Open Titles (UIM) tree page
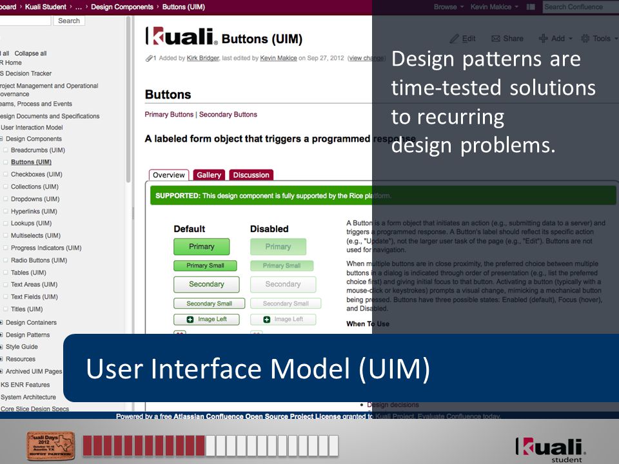The image size is (619, 464). click(x=27, y=309)
